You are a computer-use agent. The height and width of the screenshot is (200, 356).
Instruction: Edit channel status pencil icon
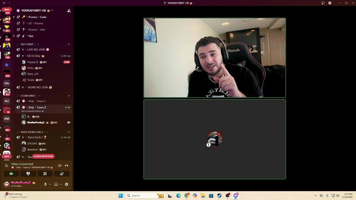pyautogui.click(x=43, y=111)
